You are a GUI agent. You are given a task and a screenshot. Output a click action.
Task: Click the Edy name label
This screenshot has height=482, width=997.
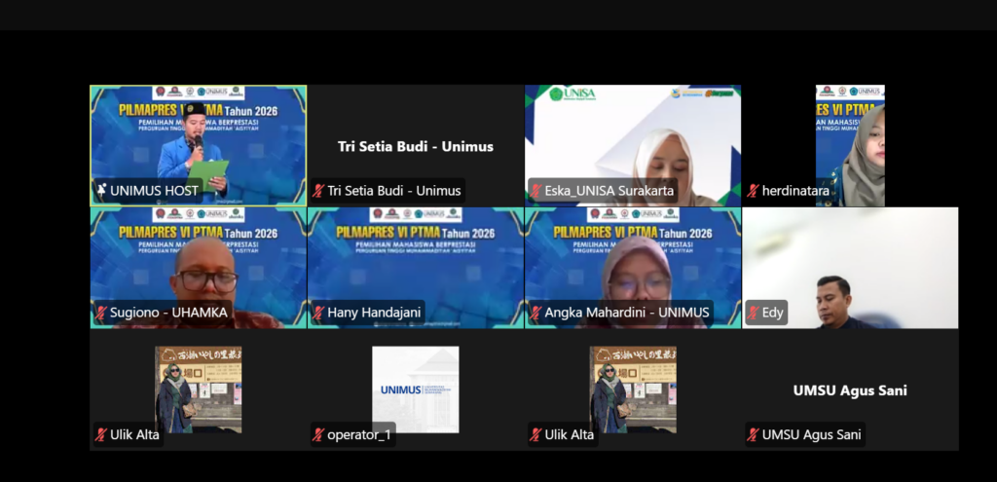click(772, 313)
